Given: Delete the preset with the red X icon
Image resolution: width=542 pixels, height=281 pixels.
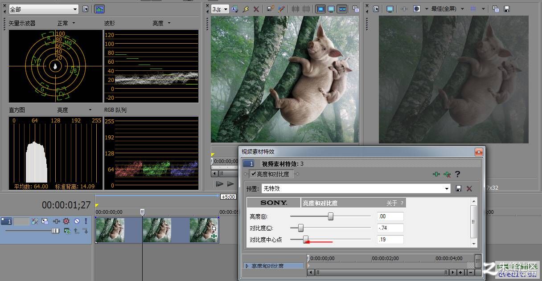Looking at the screenshot, I should click(x=469, y=189).
